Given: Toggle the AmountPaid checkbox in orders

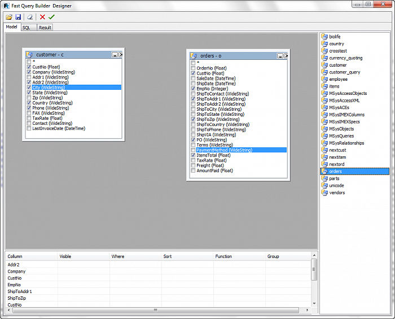Looking at the screenshot, I should [x=193, y=171].
